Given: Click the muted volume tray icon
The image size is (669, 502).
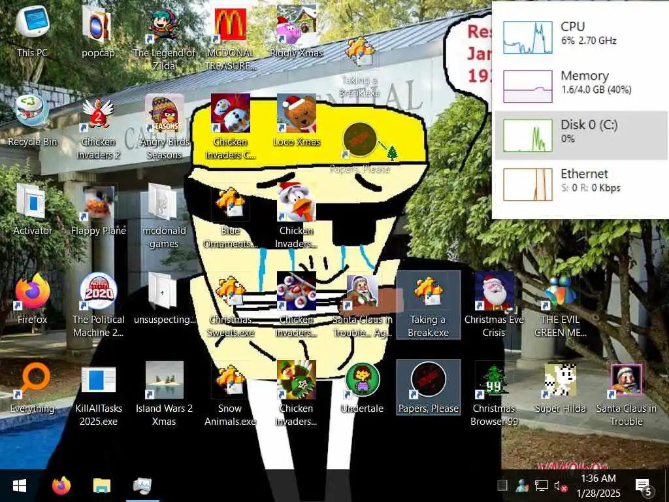Looking at the screenshot, I should click(x=560, y=486).
